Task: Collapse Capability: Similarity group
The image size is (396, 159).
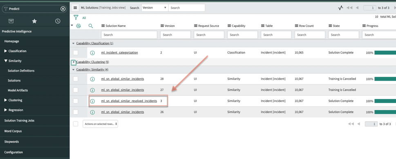Action: tap(74, 70)
